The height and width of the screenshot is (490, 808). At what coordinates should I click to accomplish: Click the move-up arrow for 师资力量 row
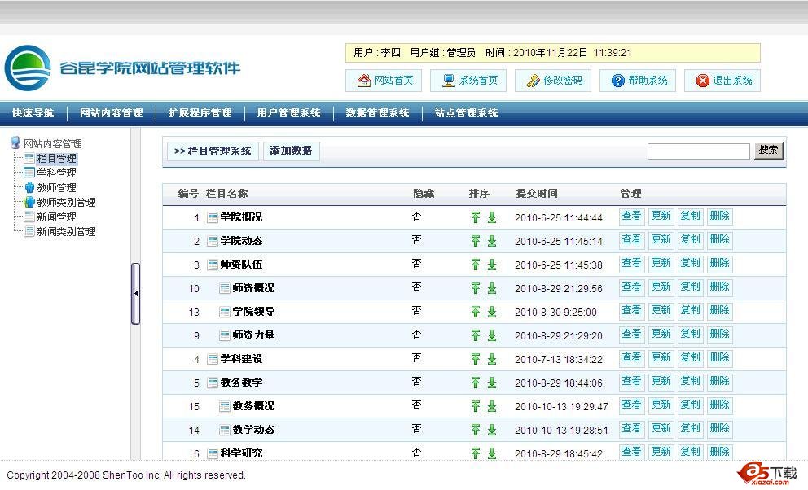click(x=476, y=335)
